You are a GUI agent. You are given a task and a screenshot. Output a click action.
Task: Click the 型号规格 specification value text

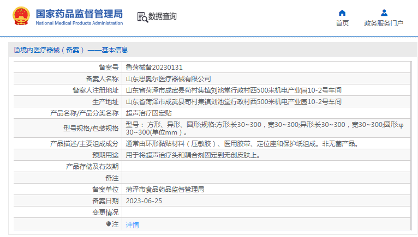[x=265, y=129]
